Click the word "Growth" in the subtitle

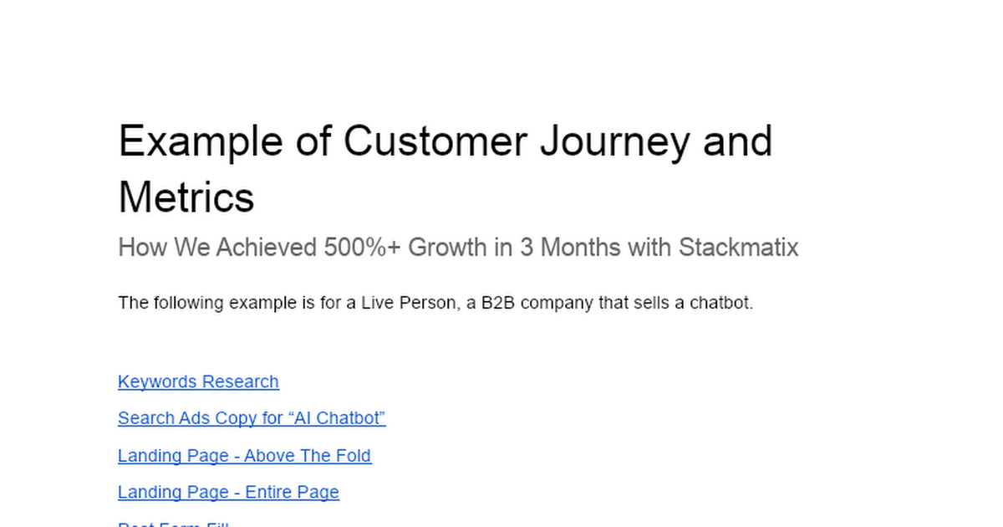click(x=447, y=248)
